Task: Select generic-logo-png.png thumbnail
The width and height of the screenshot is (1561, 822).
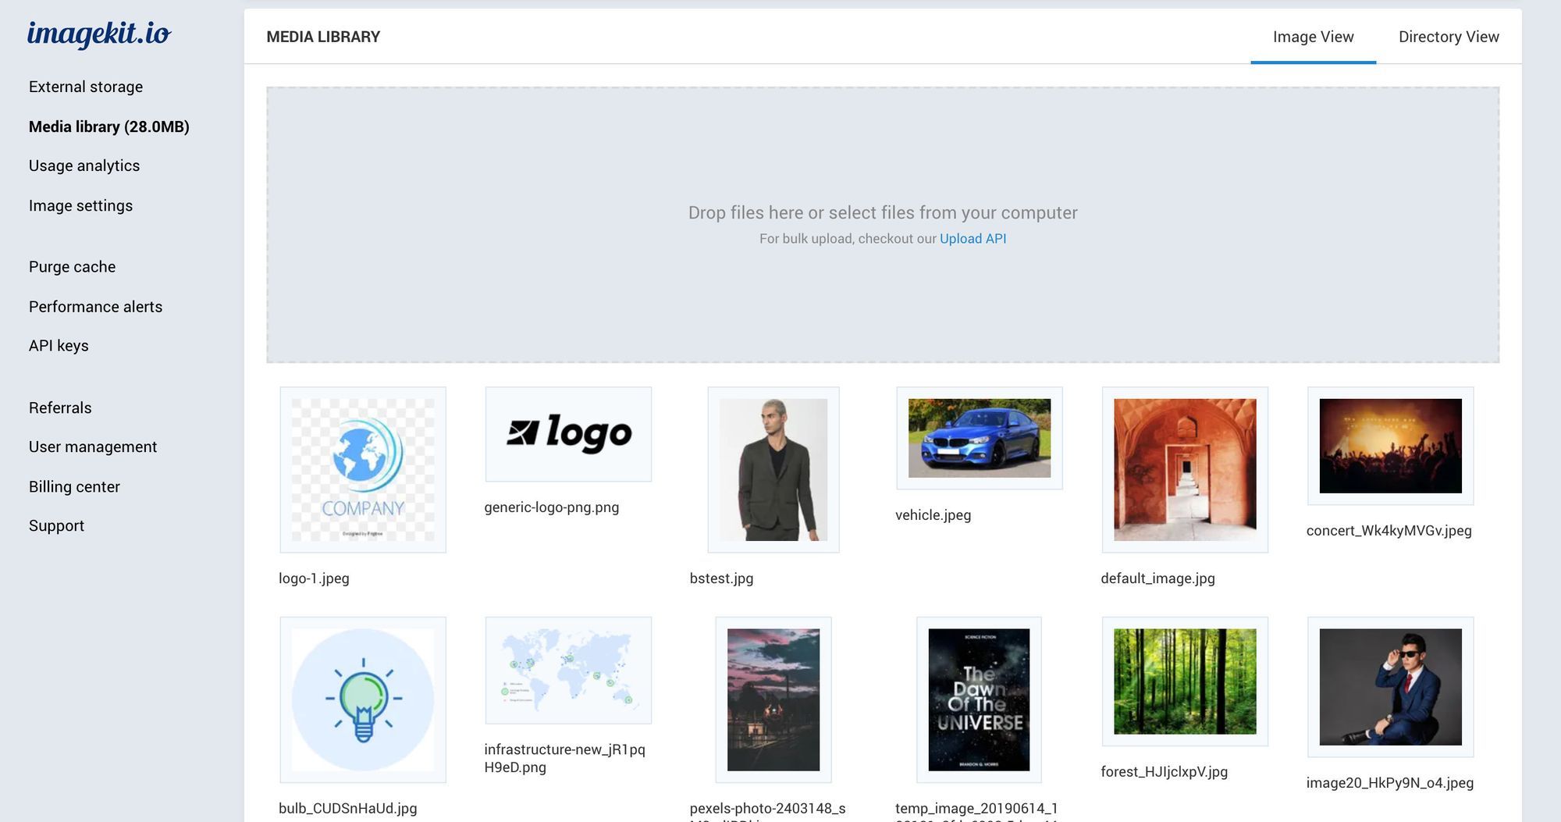Action: 568,434
